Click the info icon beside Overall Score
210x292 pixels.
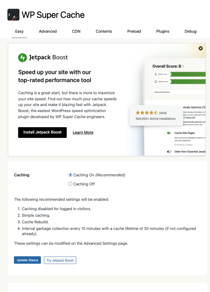(183, 66)
